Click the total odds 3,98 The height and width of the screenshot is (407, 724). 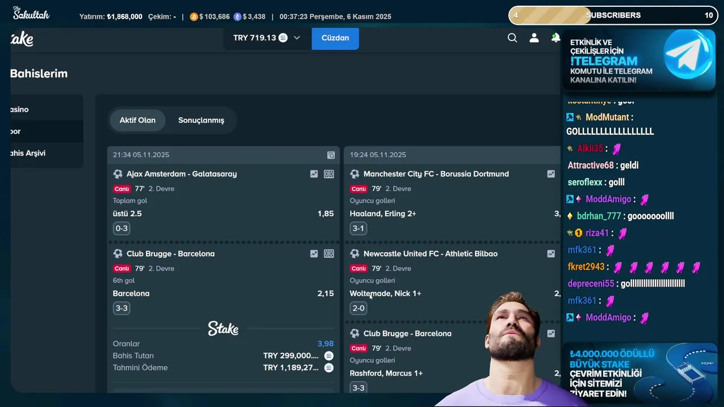click(325, 344)
